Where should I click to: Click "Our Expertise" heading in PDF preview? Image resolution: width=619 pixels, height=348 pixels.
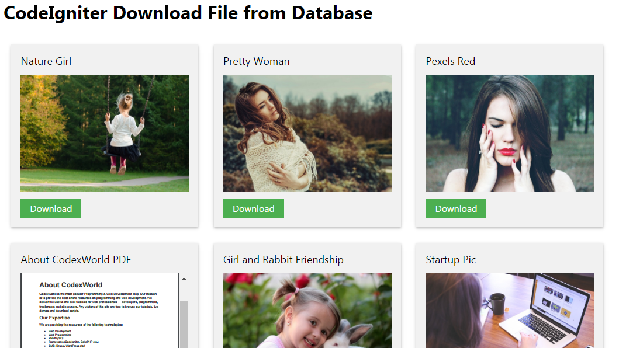pos(54,318)
